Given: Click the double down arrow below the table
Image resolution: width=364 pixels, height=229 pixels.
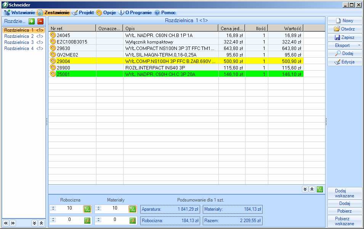Looking at the screenshot, I should 305,189.
